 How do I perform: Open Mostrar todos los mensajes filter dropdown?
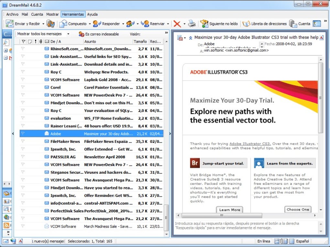(x=68, y=34)
